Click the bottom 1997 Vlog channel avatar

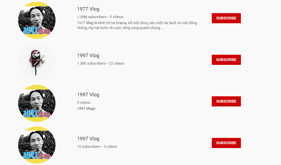37,145
